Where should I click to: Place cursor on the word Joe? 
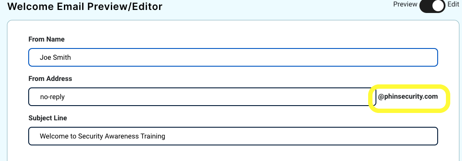click(45, 57)
